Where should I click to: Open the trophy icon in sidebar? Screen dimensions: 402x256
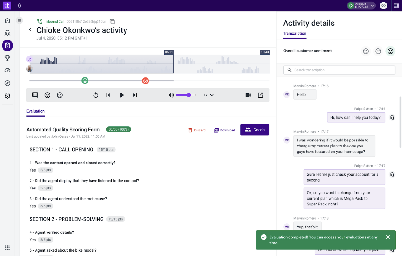click(x=8, y=58)
